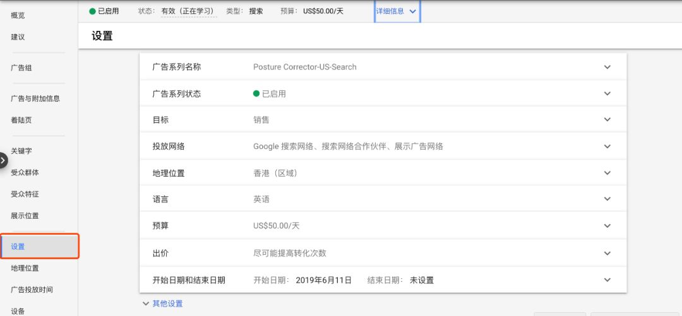This screenshot has width=682, height=316.
Task: Expand the 目标 row chevron
Action: coord(607,120)
